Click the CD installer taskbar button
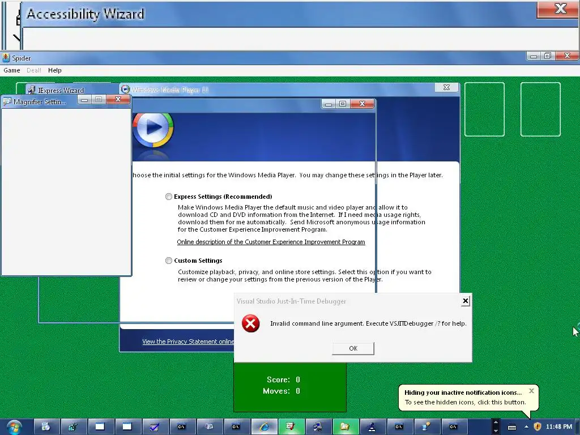Screen dimensions: 580x435 46,427
